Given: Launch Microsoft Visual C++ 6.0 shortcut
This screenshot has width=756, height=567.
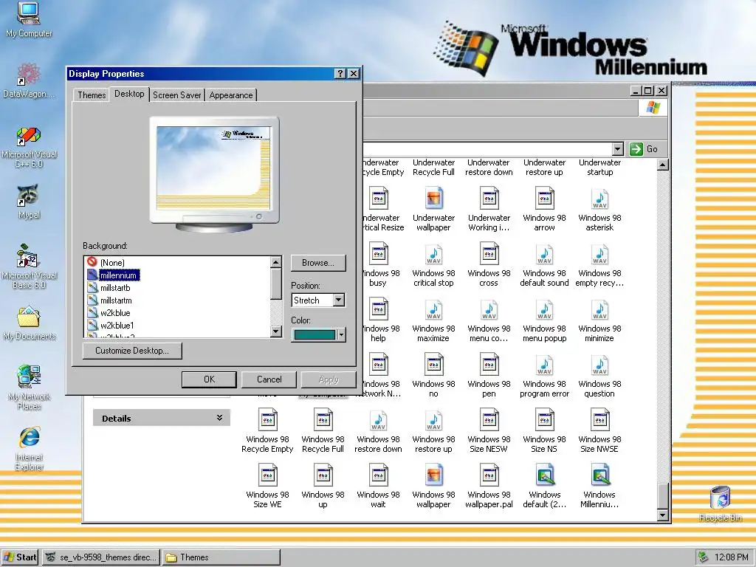Looking at the screenshot, I should (x=29, y=147).
